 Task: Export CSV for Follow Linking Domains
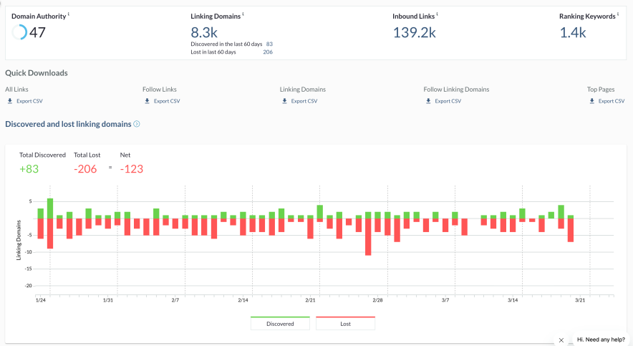pos(448,101)
